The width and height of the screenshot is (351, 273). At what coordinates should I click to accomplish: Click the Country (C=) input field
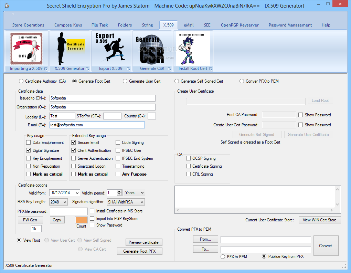151,116
